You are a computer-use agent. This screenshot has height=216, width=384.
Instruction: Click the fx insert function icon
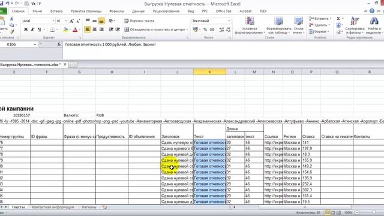pos(59,44)
